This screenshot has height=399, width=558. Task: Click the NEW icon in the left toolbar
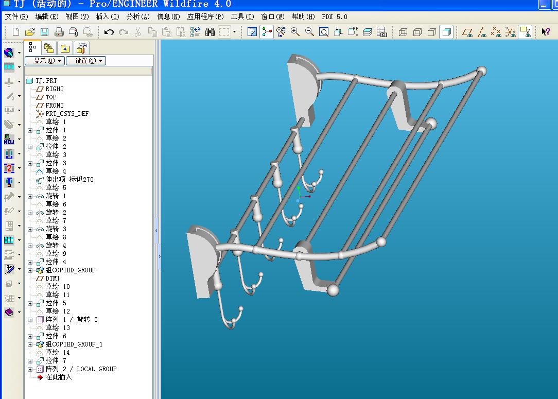pos(9,139)
